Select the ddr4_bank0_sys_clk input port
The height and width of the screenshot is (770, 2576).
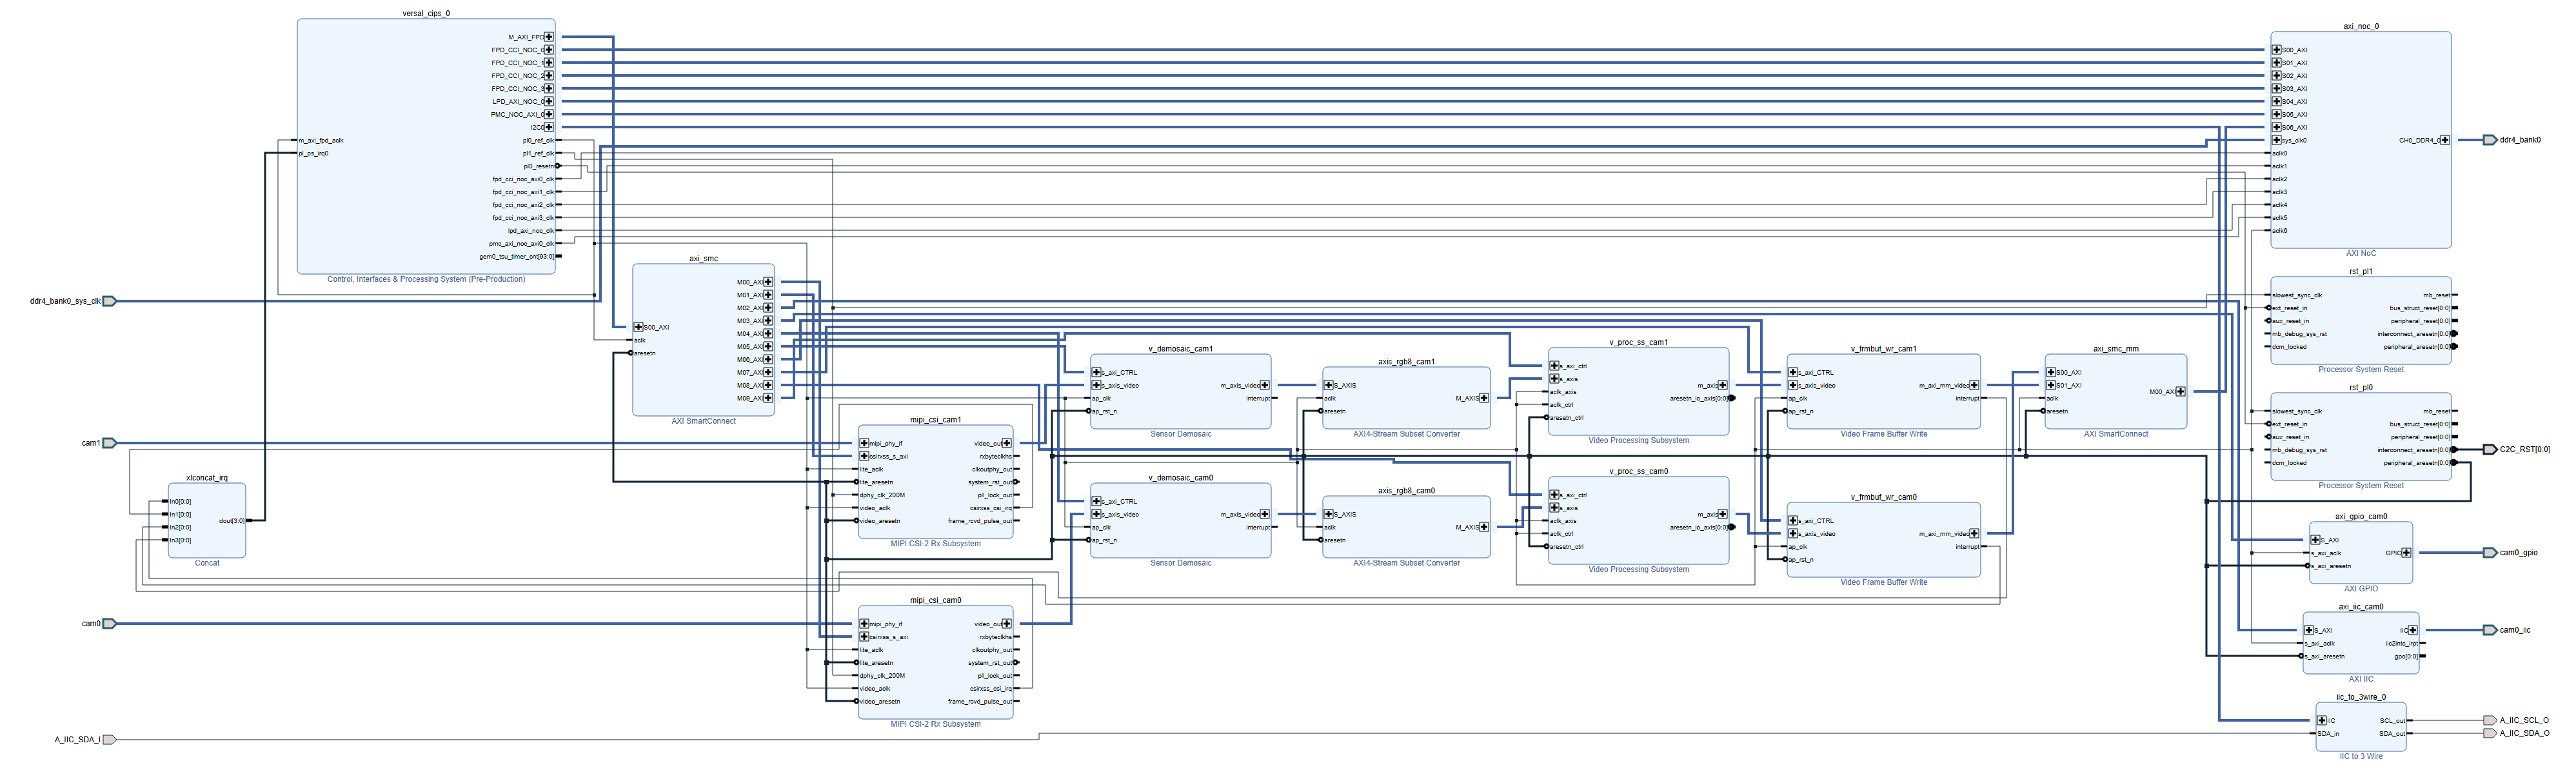click(110, 301)
